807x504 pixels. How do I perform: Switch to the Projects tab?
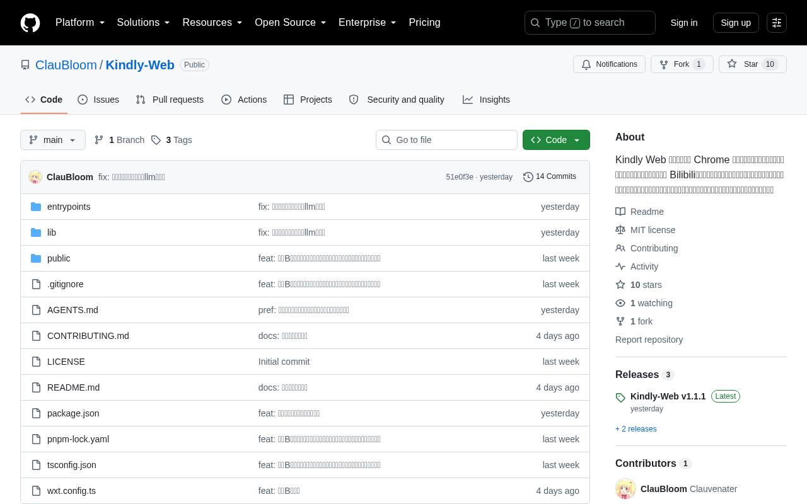pos(308,100)
